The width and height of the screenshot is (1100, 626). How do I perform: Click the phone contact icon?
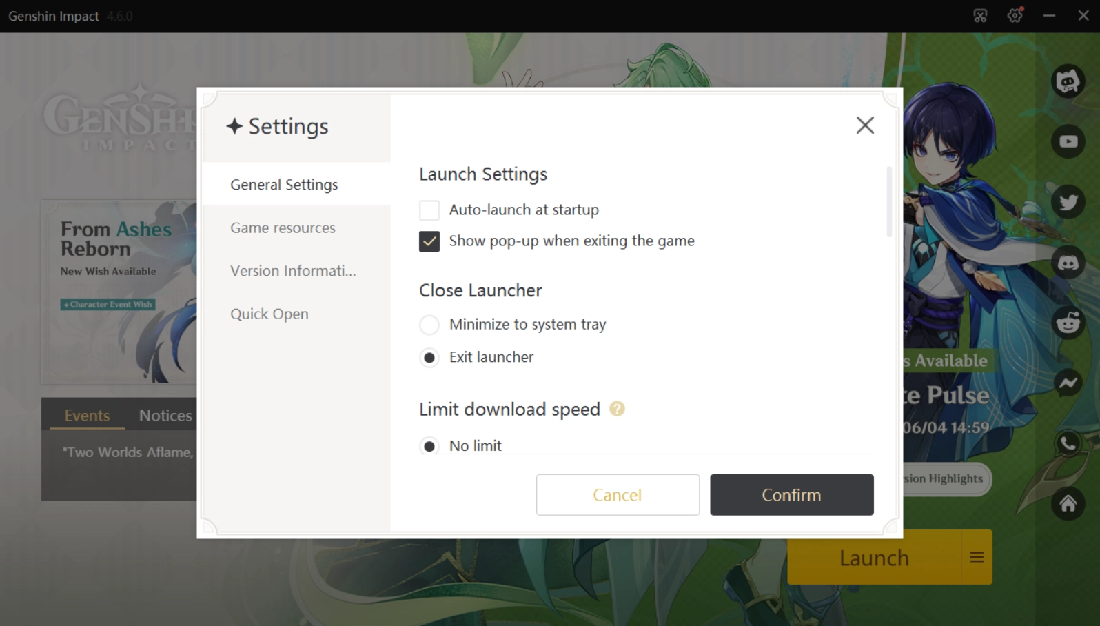(1068, 443)
